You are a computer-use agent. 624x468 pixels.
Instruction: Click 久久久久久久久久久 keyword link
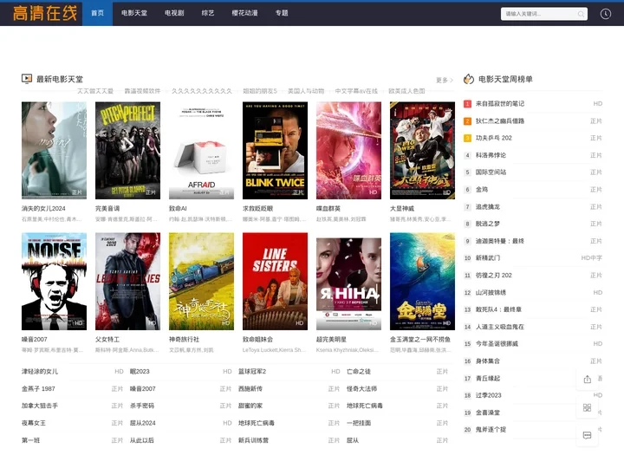[x=202, y=91]
